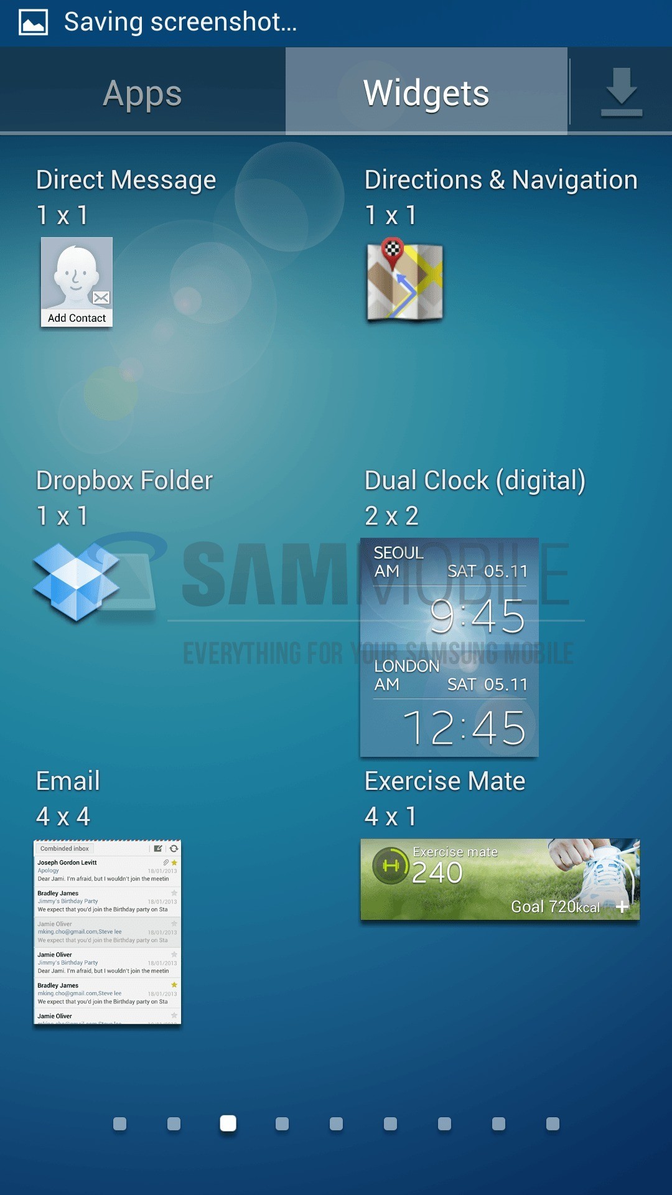Select the Widgets tab

point(426,93)
